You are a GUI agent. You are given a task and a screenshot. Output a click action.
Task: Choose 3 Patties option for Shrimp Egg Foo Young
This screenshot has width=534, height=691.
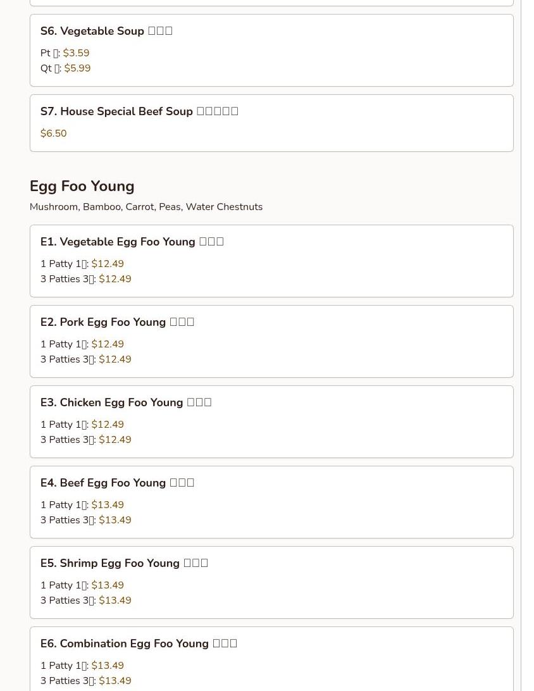85,601
